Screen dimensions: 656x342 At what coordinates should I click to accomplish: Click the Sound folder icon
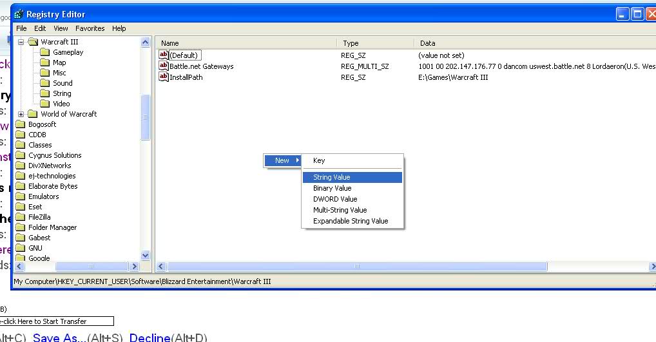click(x=44, y=83)
